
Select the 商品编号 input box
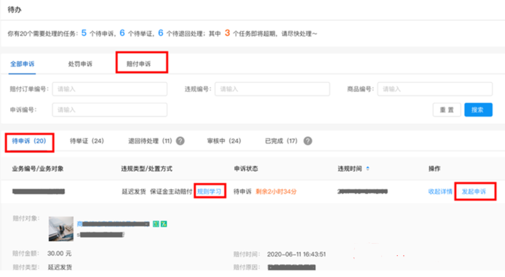point(435,89)
